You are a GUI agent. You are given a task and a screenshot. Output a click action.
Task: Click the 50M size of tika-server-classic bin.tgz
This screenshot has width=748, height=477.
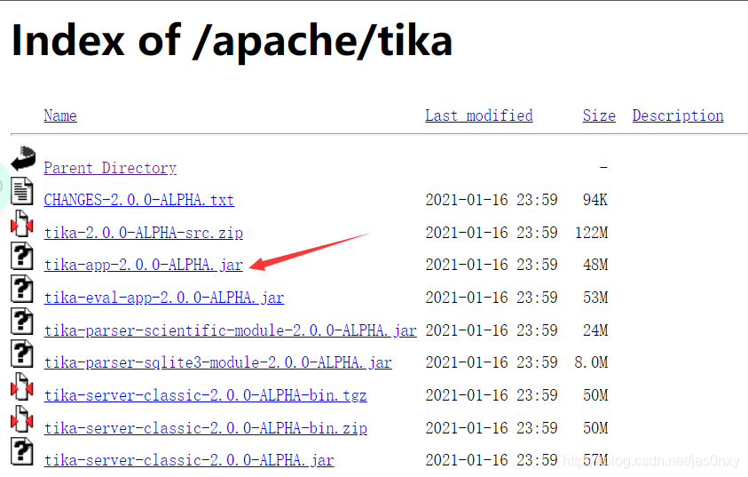pyautogui.click(x=595, y=395)
